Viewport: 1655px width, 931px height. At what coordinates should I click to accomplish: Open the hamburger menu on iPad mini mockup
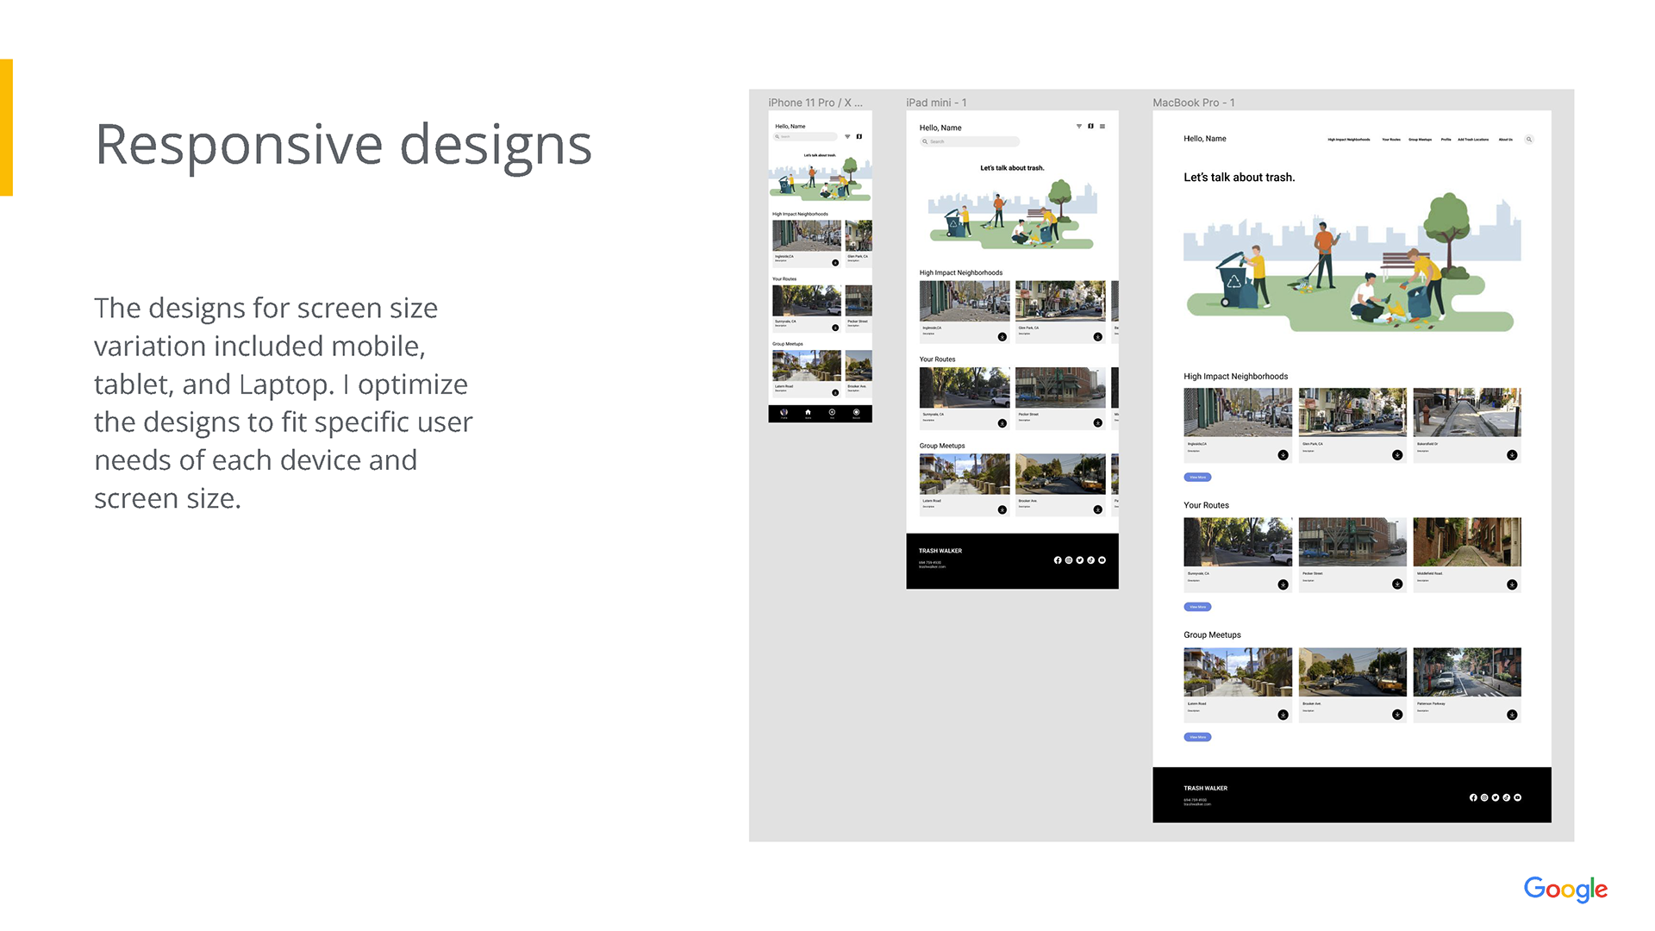click(x=1102, y=127)
